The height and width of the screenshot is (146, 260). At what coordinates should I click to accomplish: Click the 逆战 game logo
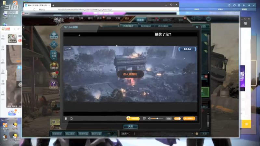click(58, 20)
